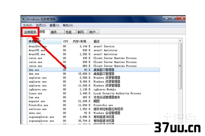The height and width of the screenshot is (136, 205).
Task: Click the 3,144 K memory value
Action: 85,46
